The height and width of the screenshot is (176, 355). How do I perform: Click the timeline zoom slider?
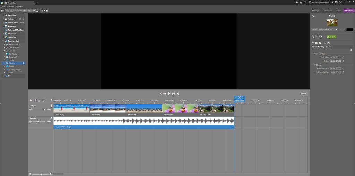[41, 174]
